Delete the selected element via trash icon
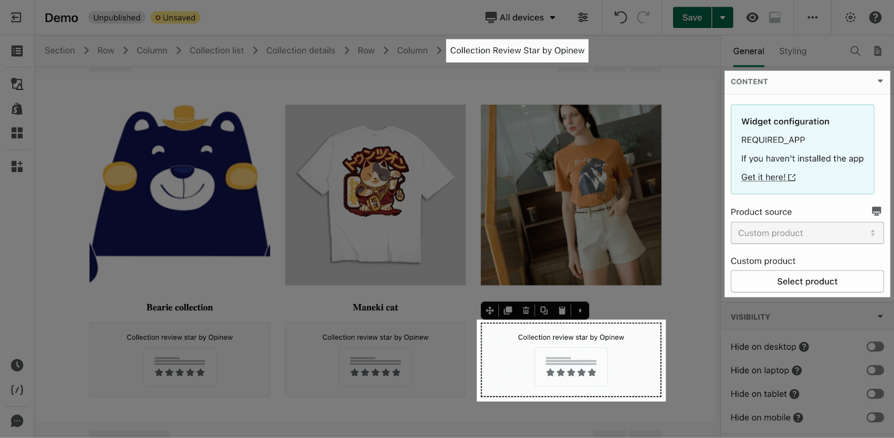Viewport: 894px width, 438px height. [526, 311]
